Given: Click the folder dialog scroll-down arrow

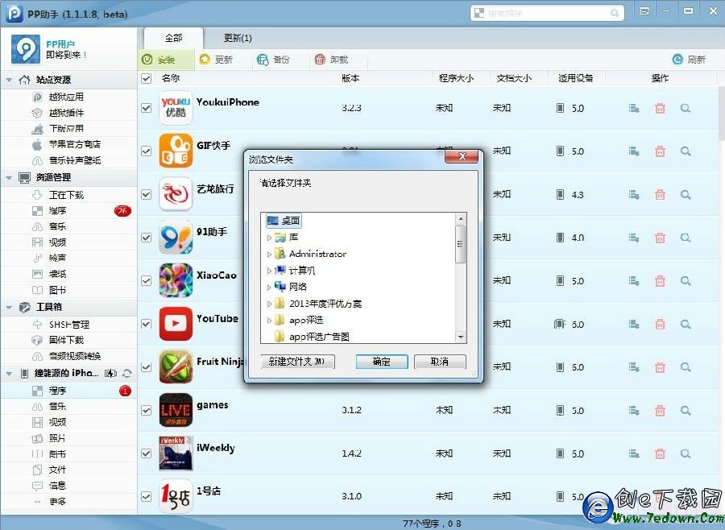Looking at the screenshot, I should tap(460, 337).
